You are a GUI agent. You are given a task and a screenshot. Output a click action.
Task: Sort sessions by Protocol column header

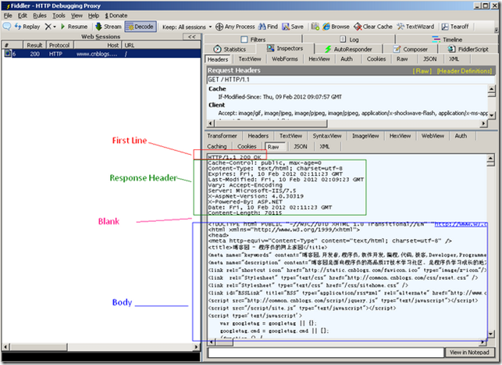[59, 45]
